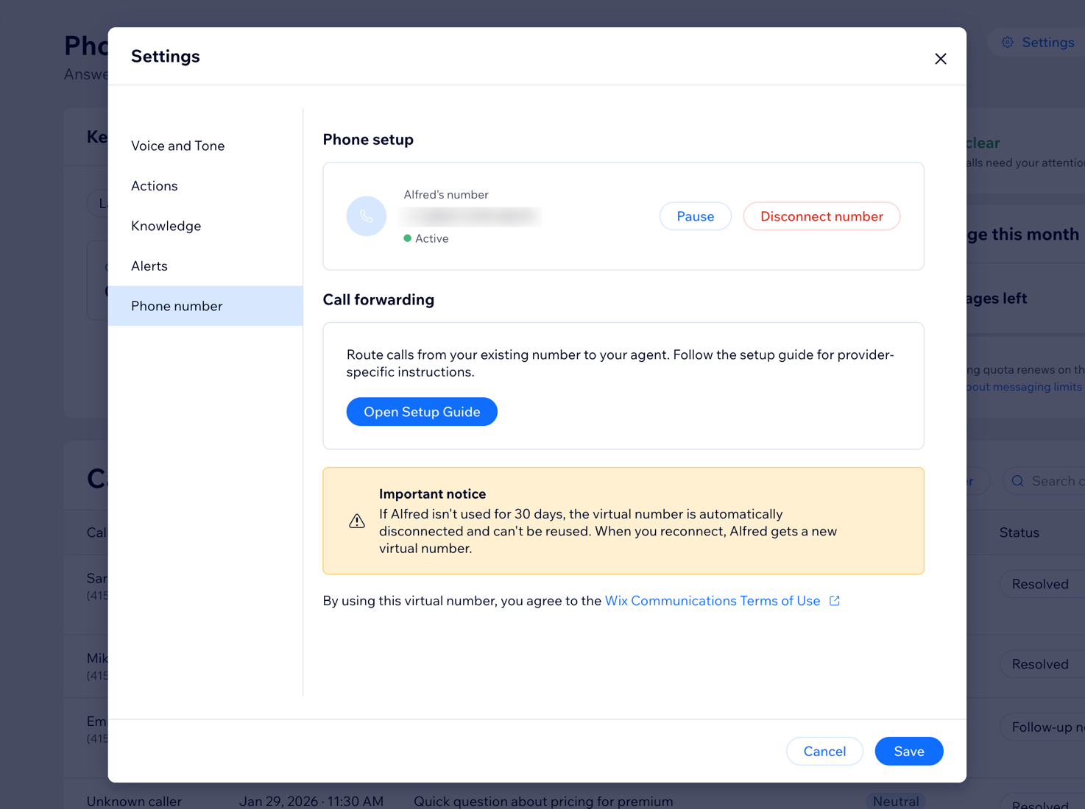Close the Settings dialog with the X
Viewport: 1085px width, 809px height.
click(940, 59)
